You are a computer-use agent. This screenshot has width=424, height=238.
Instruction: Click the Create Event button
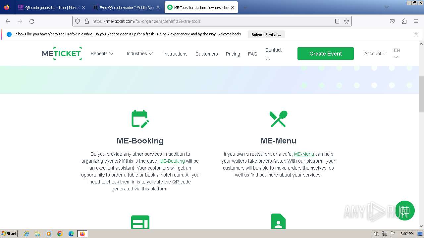[x=326, y=54]
